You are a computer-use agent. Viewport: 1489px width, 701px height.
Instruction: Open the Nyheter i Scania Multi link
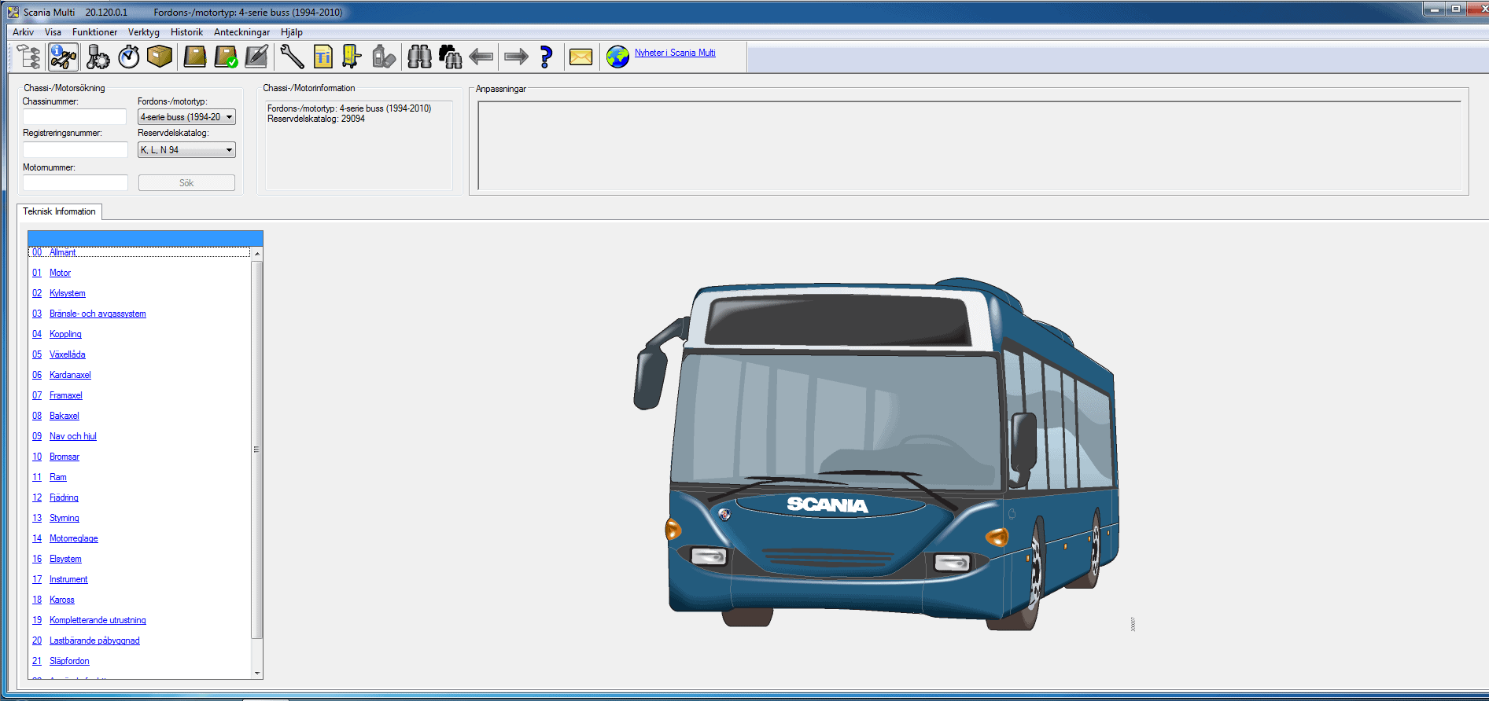point(675,53)
